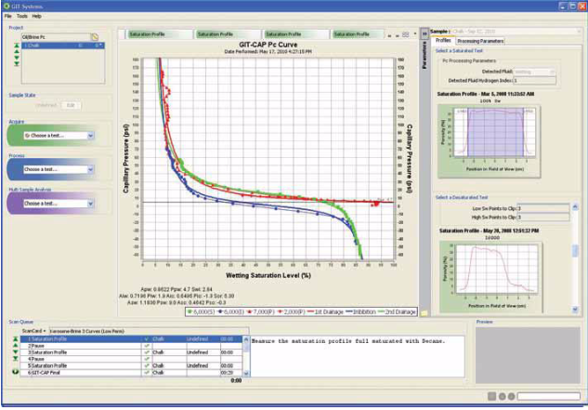The image size is (588, 410).
Task: Toggle checkmark on row 2 Pause
Action: point(147,346)
